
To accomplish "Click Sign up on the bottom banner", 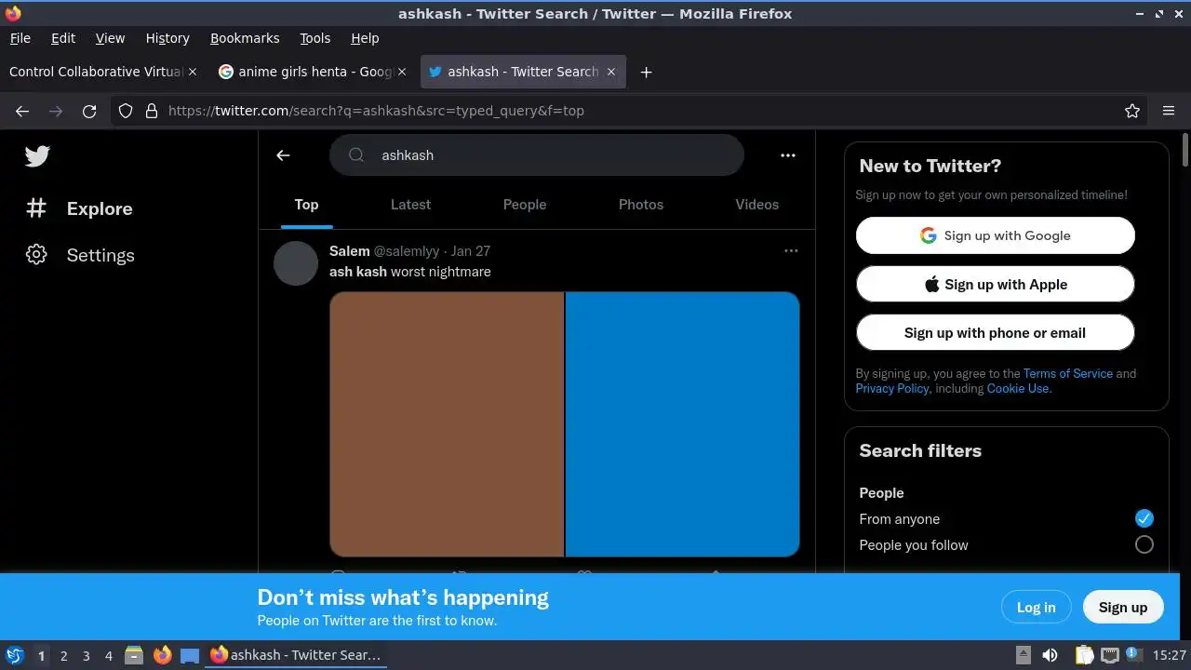I will 1123,607.
